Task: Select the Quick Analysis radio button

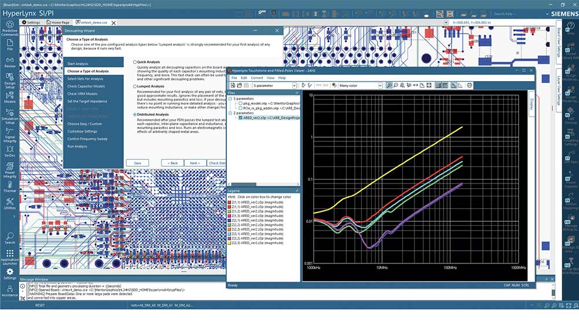Action: (135, 62)
